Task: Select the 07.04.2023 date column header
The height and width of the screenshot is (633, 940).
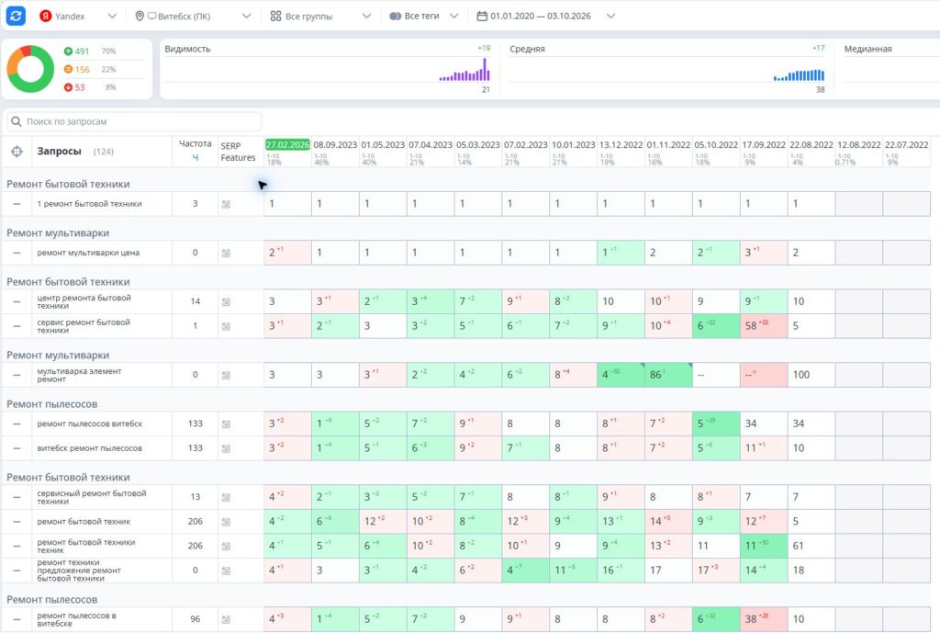Action: 431,144
